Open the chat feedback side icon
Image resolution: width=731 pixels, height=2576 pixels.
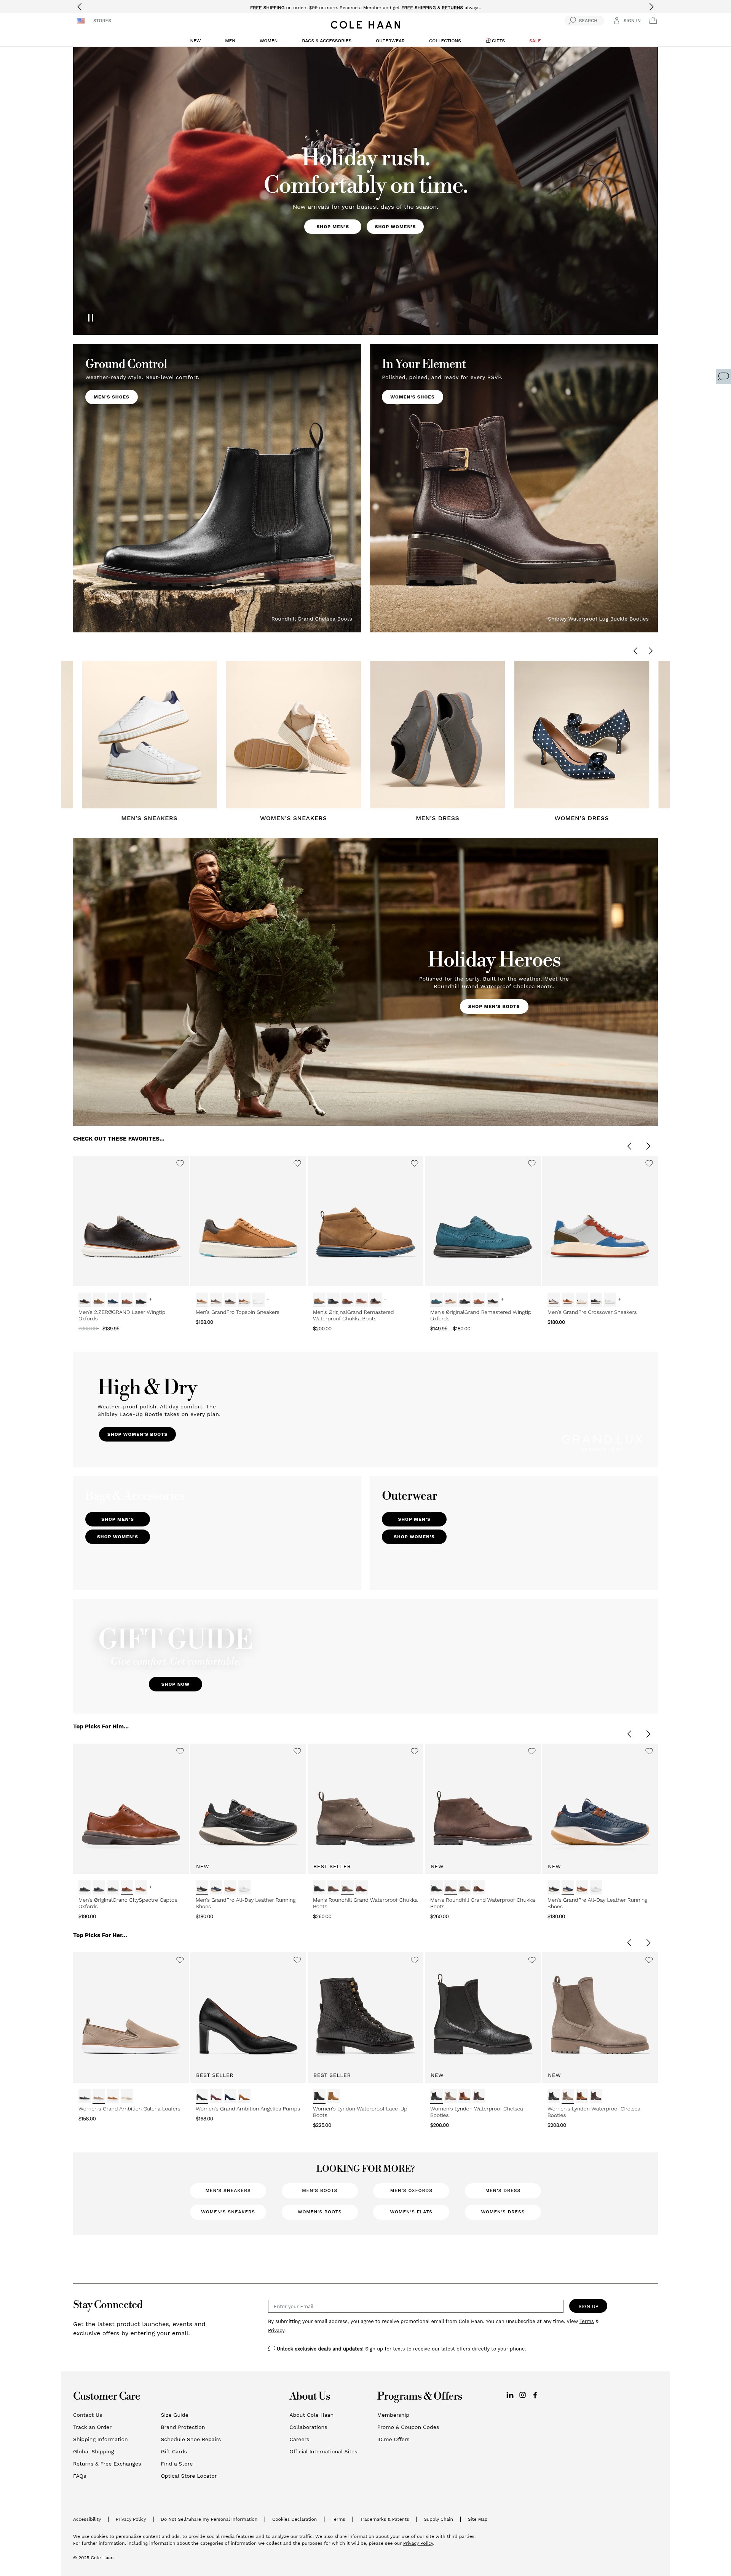coord(723,376)
